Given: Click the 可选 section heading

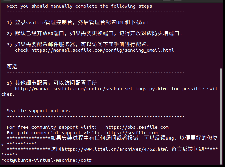Looking at the screenshot, I should (12, 66).
